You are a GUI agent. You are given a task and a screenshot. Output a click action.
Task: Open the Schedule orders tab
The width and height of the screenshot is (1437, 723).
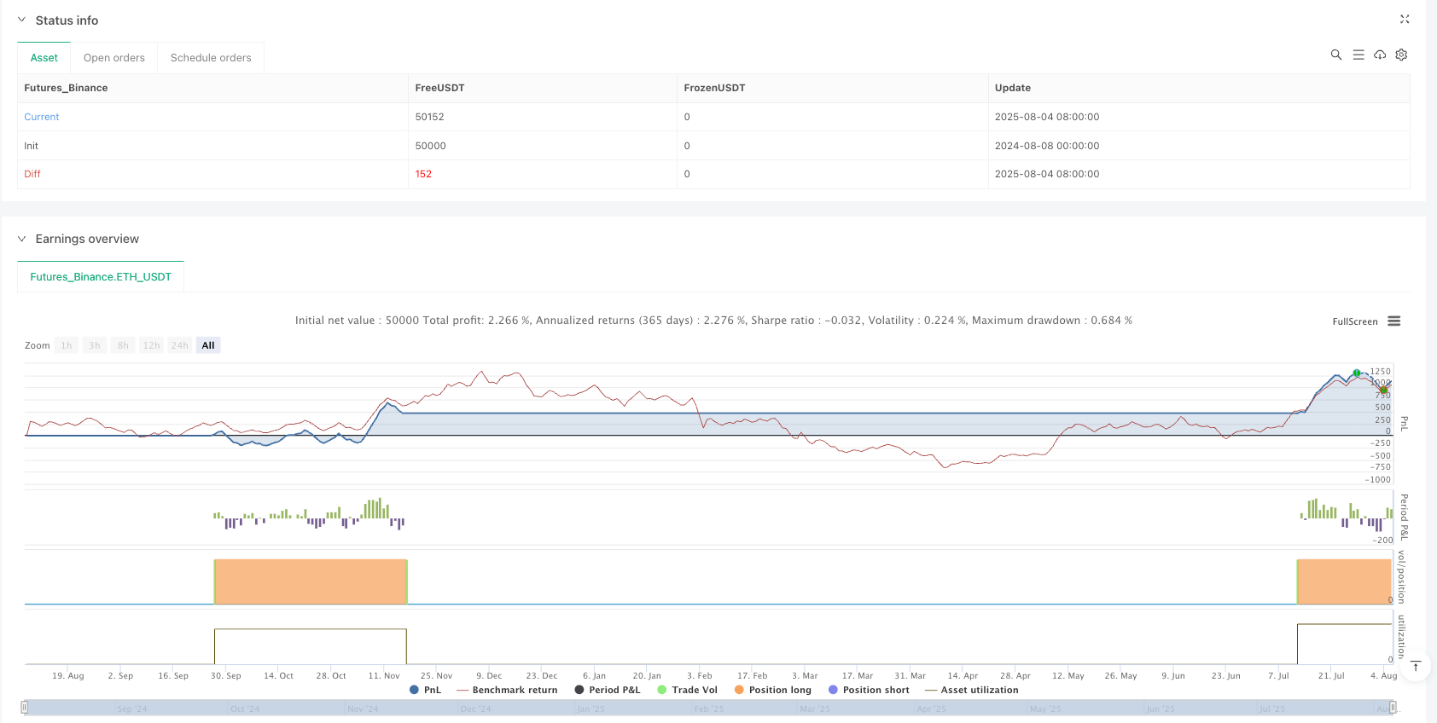pyautogui.click(x=211, y=58)
